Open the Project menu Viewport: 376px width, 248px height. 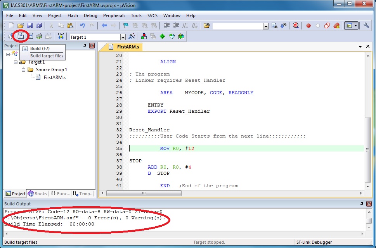point(55,15)
